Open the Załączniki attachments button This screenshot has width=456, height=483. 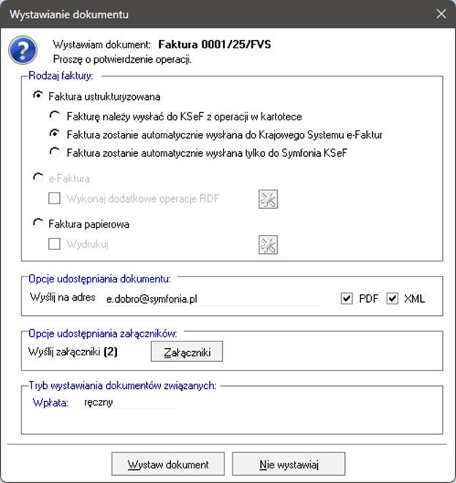[186, 352]
